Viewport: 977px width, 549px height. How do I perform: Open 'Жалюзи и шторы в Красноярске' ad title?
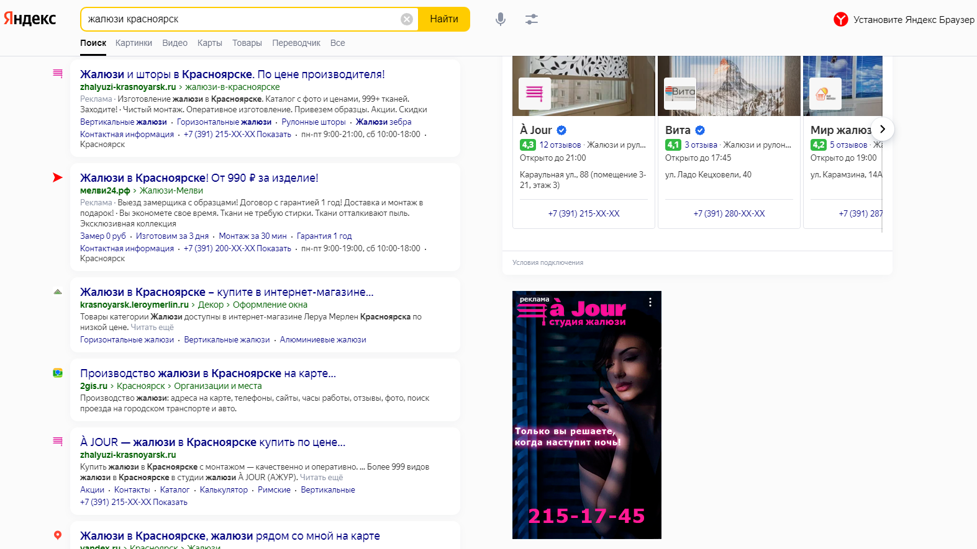point(232,74)
